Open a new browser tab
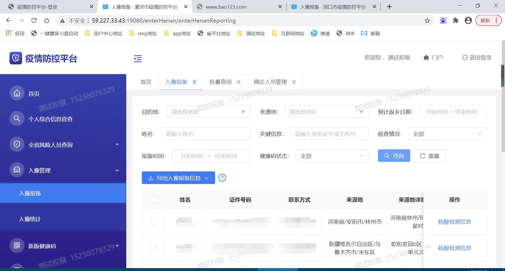 [x=390, y=7]
